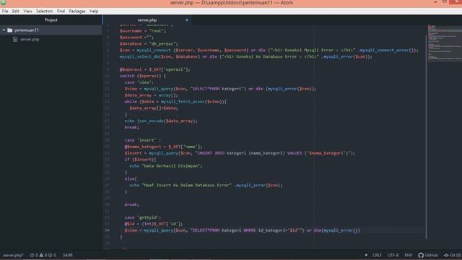The width and height of the screenshot is (462, 260).
Task: Click the case 'getbyid': line
Action: tap(143, 217)
